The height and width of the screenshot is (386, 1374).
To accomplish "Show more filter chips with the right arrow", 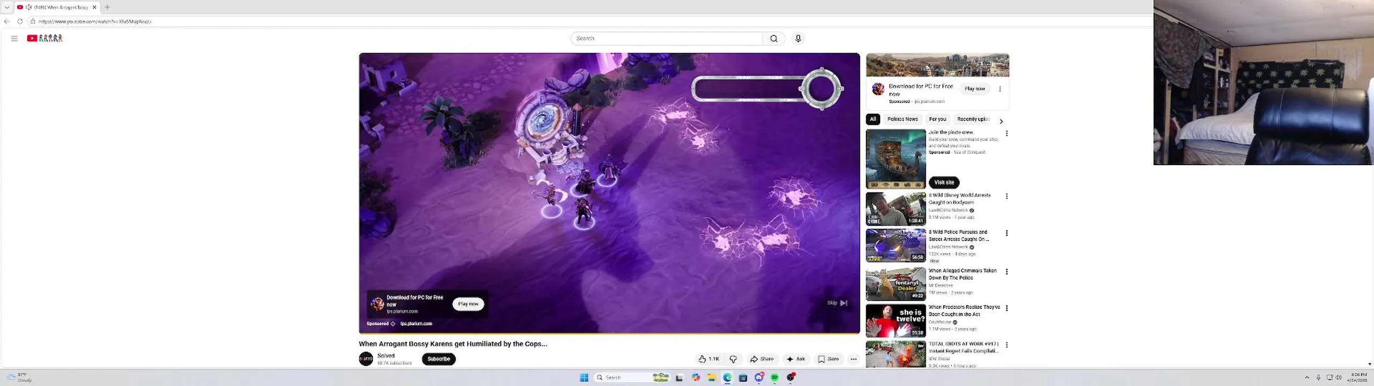I will click(x=1001, y=121).
